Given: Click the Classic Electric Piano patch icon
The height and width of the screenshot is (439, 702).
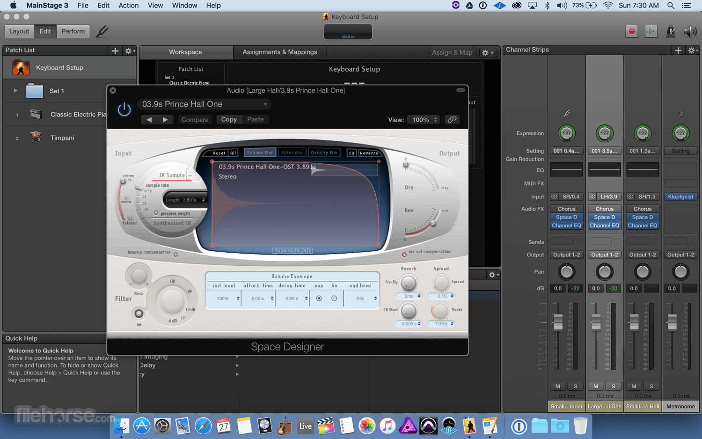Looking at the screenshot, I should 36,114.
